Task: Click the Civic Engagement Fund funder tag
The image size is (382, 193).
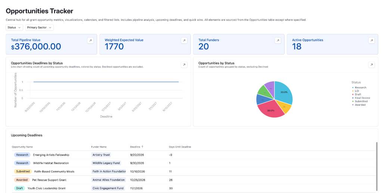Action: pyautogui.click(x=108, y=188)
